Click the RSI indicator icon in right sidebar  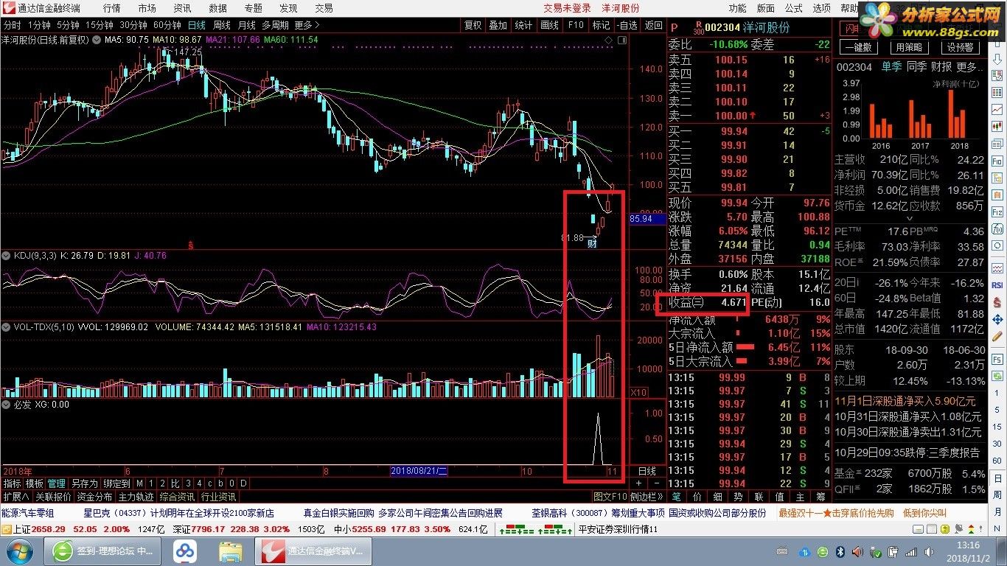(997, 284)
